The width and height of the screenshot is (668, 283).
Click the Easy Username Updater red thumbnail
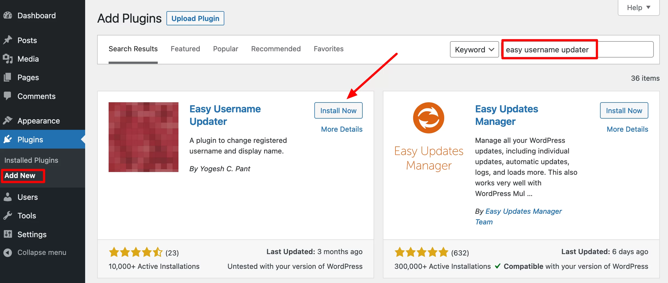(144, 137)
